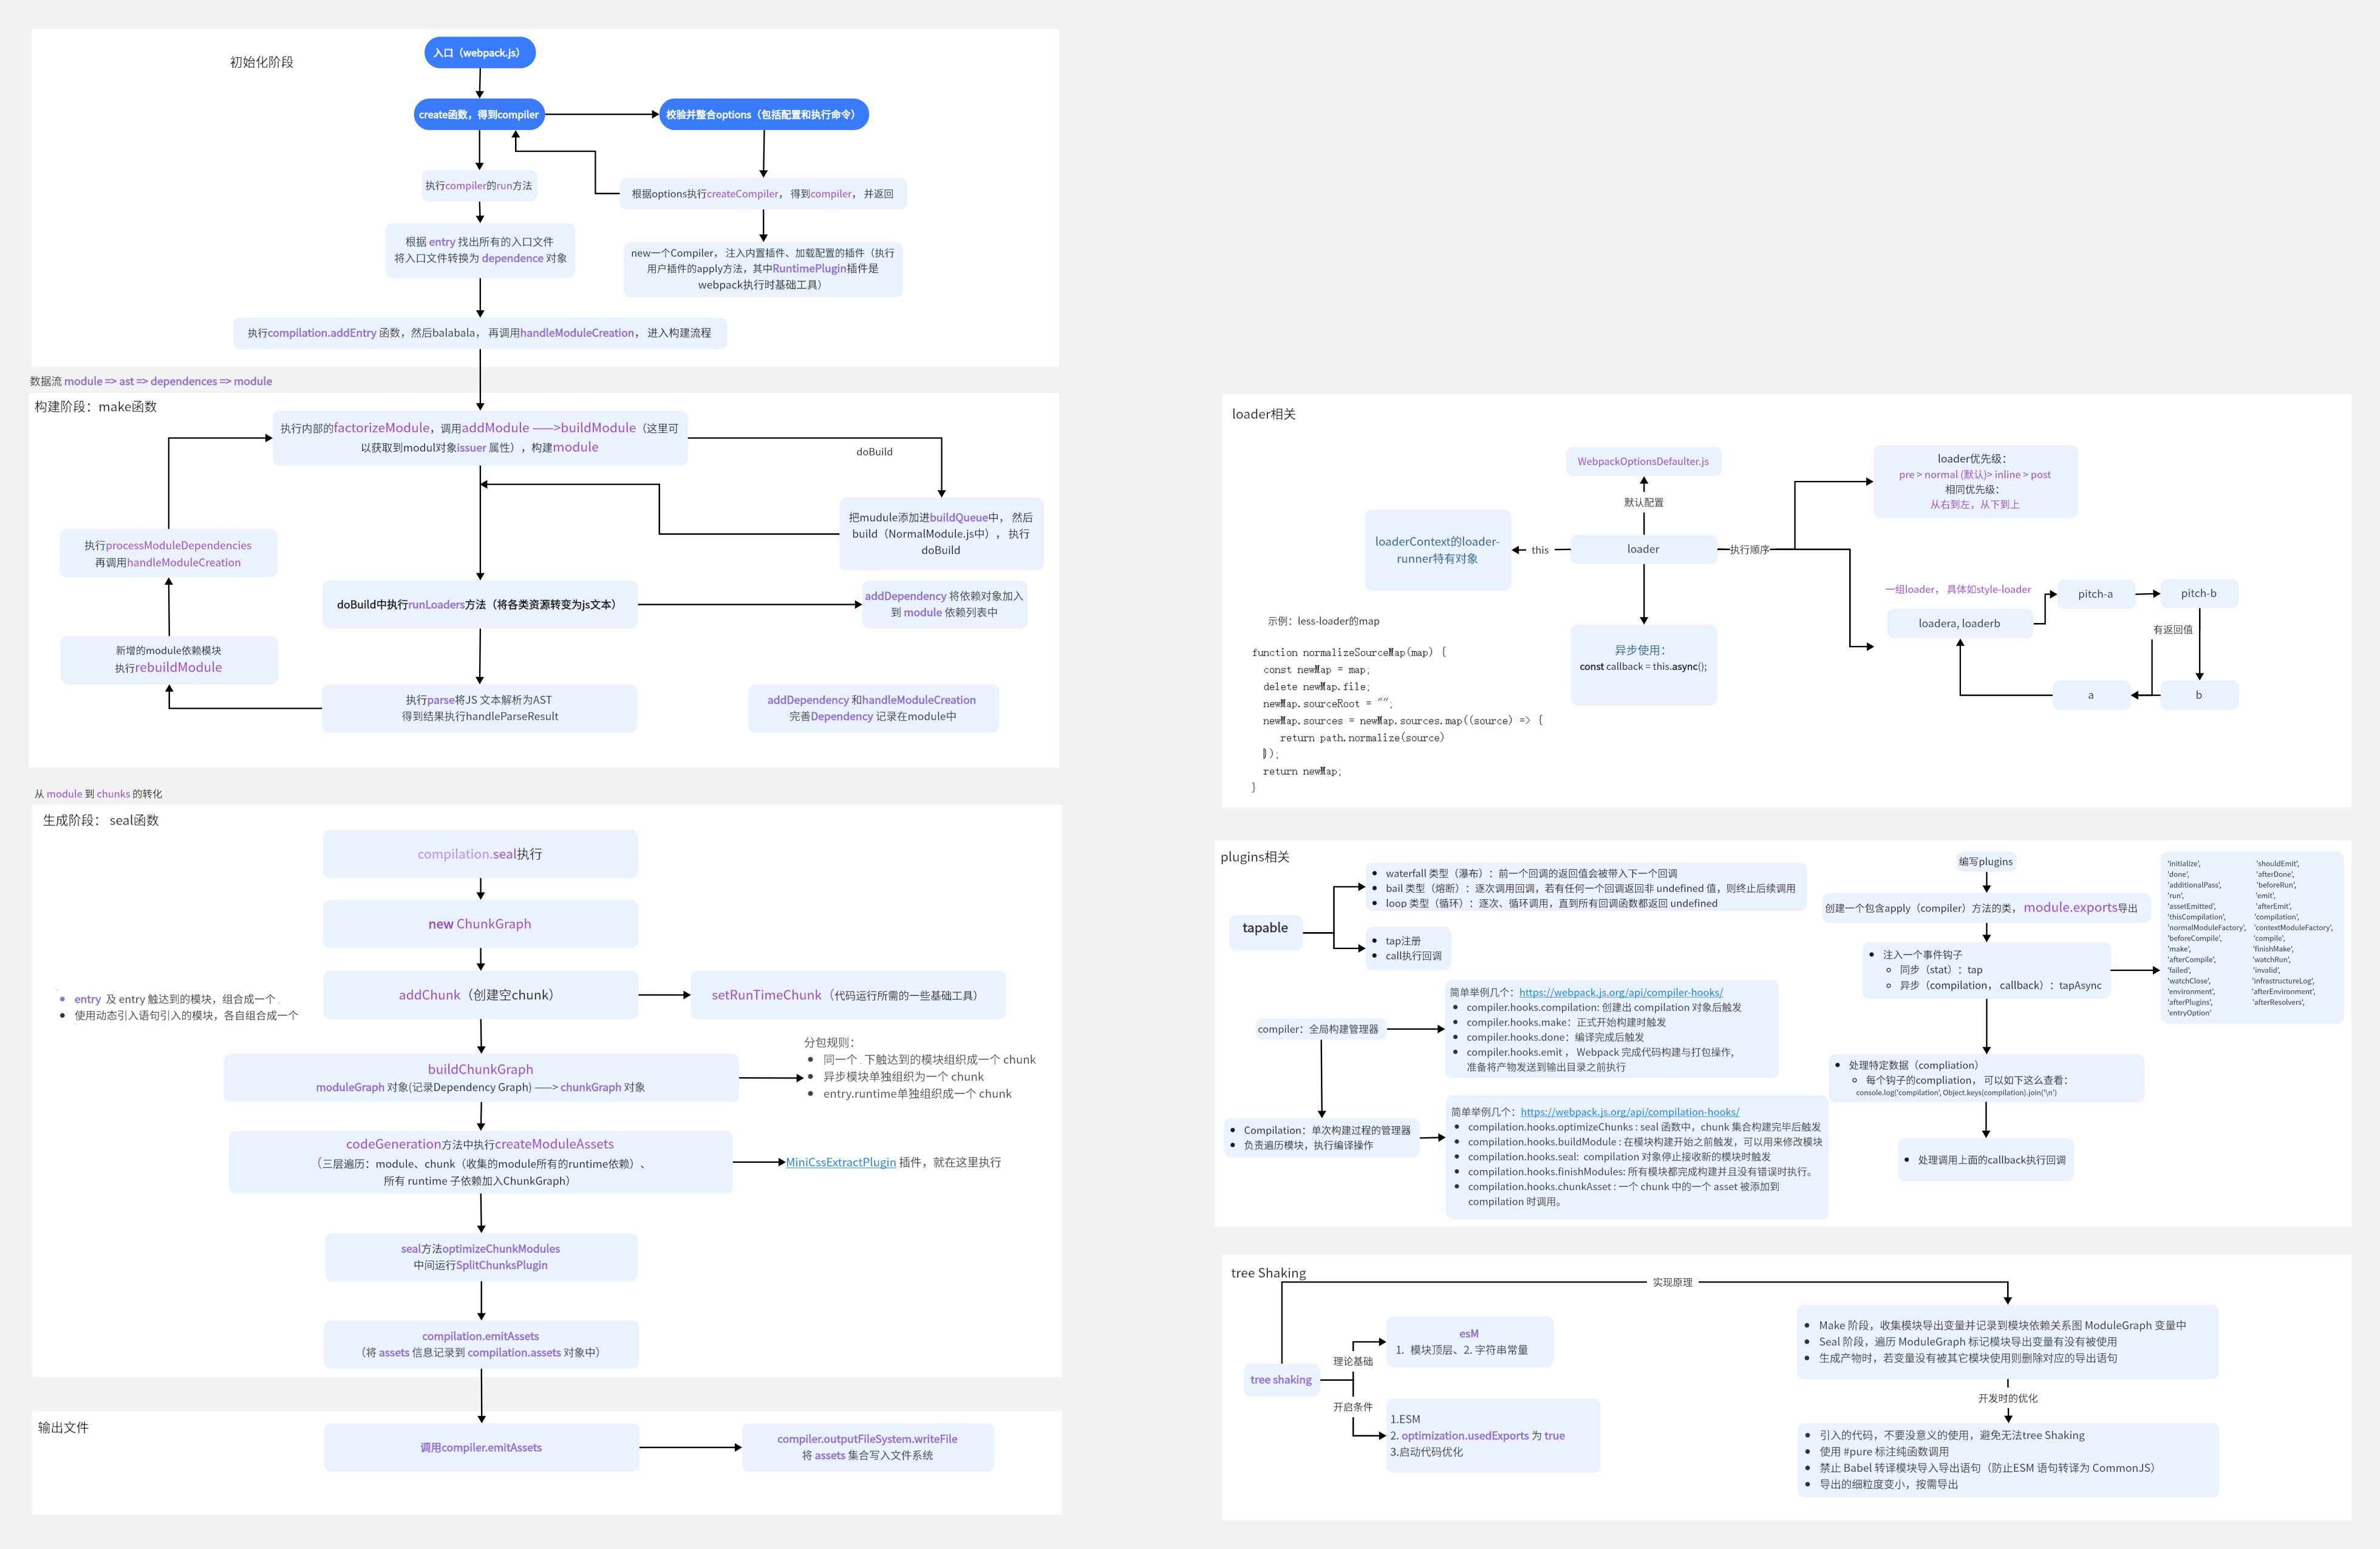Click the 执行compiler的run方法 node
Image resolution: width=2380 pixels, height=1549 pixels.
click(479, 186)
